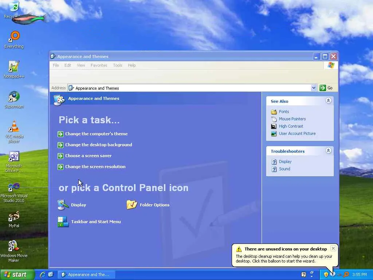The image size is (373, 280).
Task: Click the High Contrast icon
Action: (274, 126)
